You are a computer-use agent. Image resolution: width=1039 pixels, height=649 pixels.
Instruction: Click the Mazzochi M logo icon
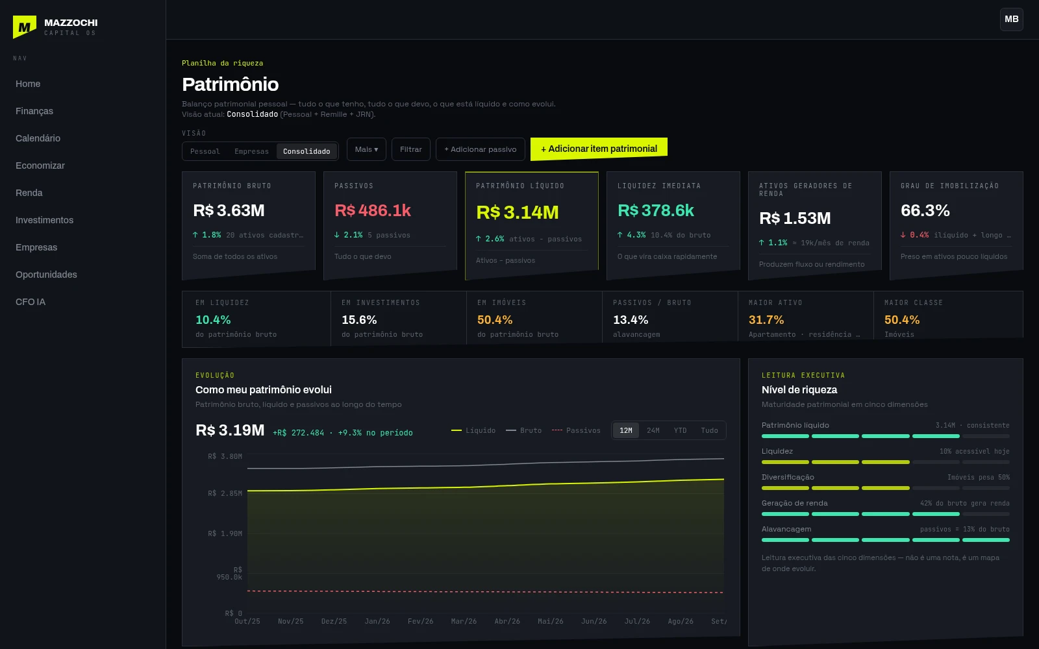tap(25, 27)
